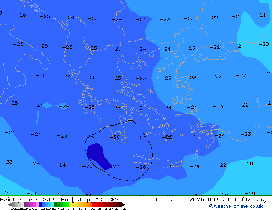The image size is (272, 210).
Task: Click the "[°C]" unit label
Action: click(99, 200)
